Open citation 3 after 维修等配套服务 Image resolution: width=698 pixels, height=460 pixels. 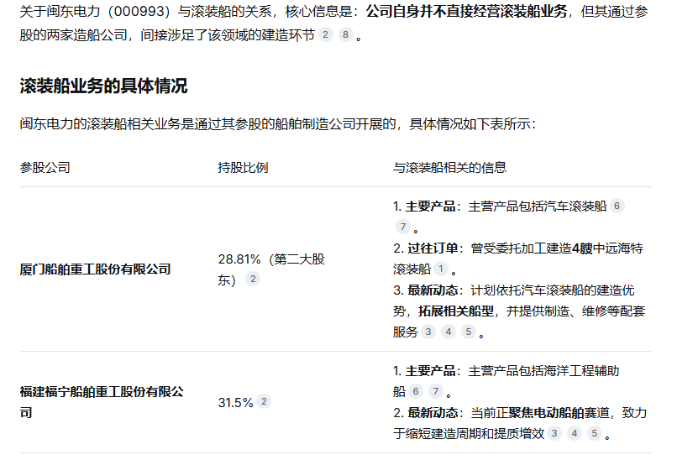[428, 332]
